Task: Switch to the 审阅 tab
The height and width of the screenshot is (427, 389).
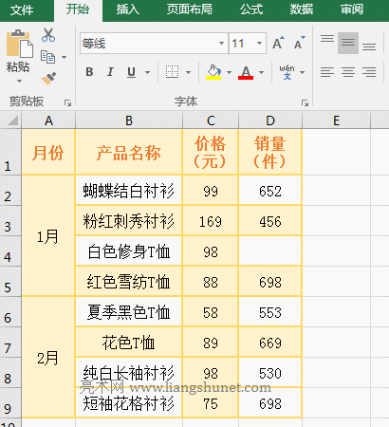Action: tap(352, 9)
